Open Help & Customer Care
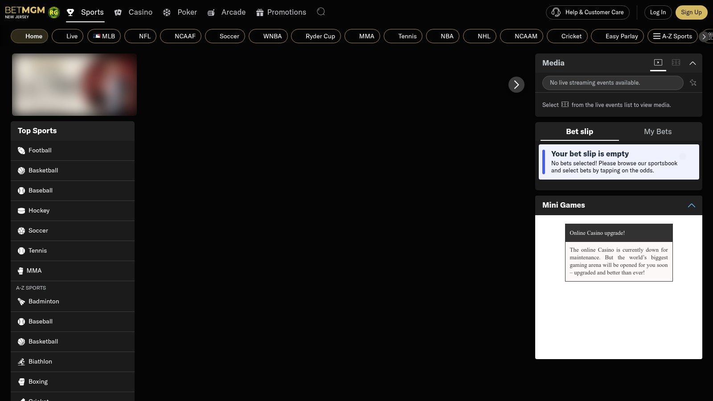Viewport: 713px width, 401px height. 588,12
